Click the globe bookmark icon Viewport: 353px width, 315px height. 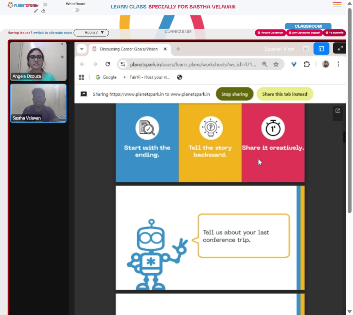coord(179,77)
